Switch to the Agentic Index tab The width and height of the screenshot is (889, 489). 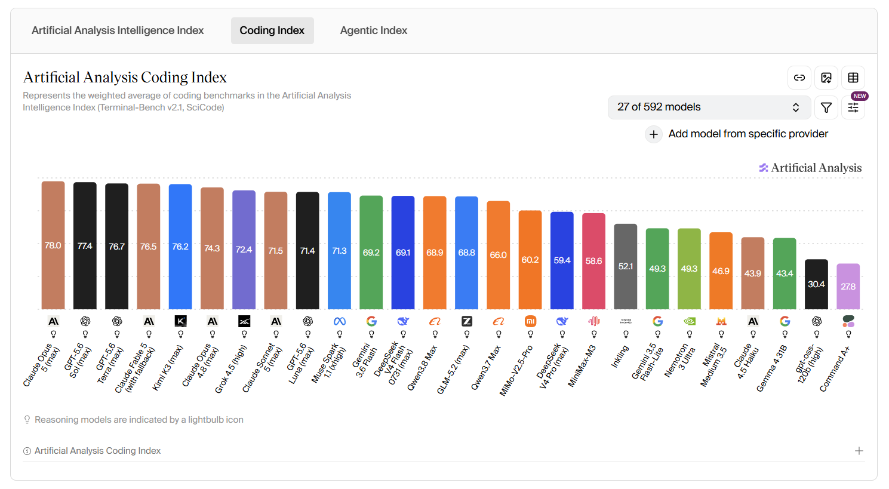tap(374, 30)
